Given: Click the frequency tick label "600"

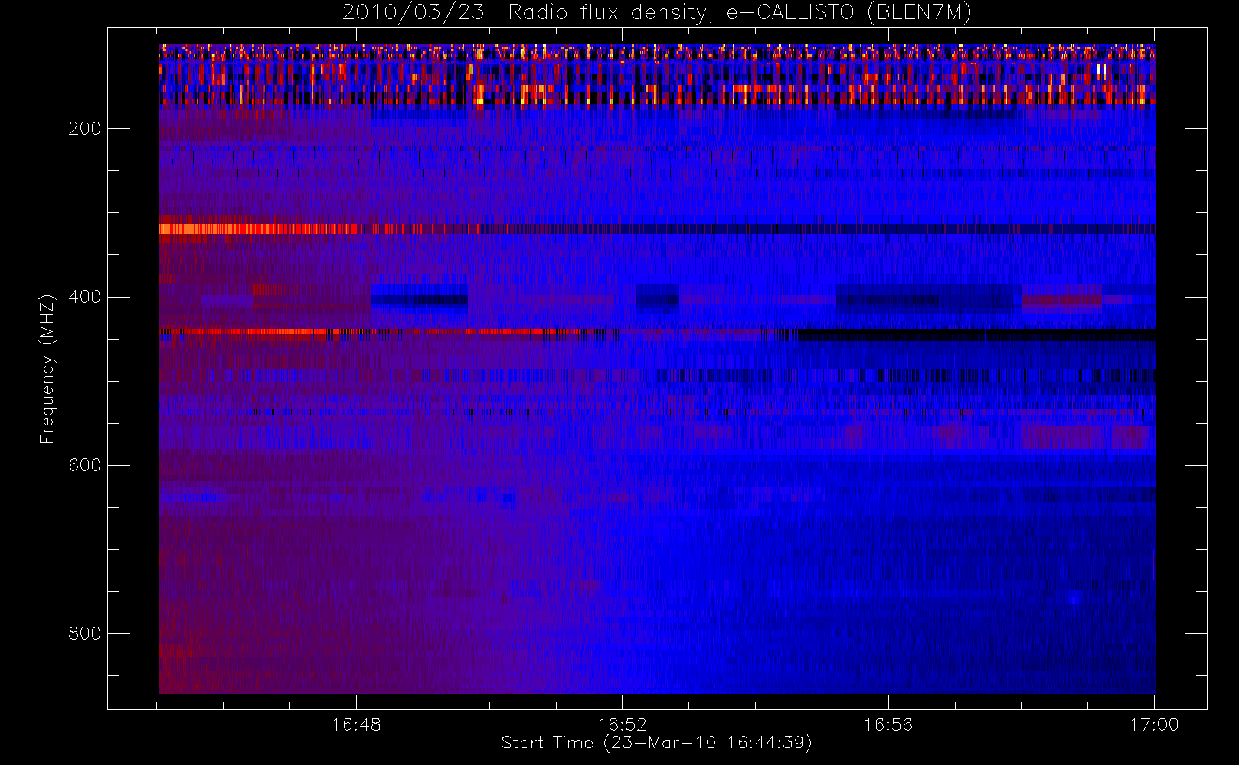Looking at the screenshot, I should [x=84, y=465].
